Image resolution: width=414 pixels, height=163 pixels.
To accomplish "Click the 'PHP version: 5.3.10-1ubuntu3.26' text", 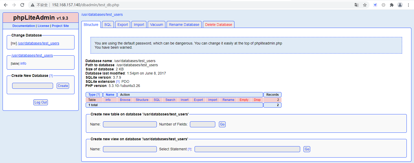I will point(113,86).
